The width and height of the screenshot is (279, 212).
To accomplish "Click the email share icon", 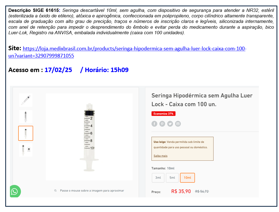I will [178, 124].
